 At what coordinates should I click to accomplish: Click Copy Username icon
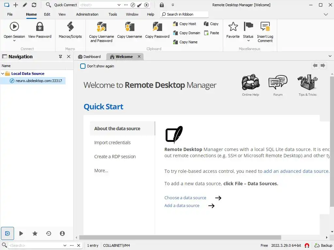[129, 27]
